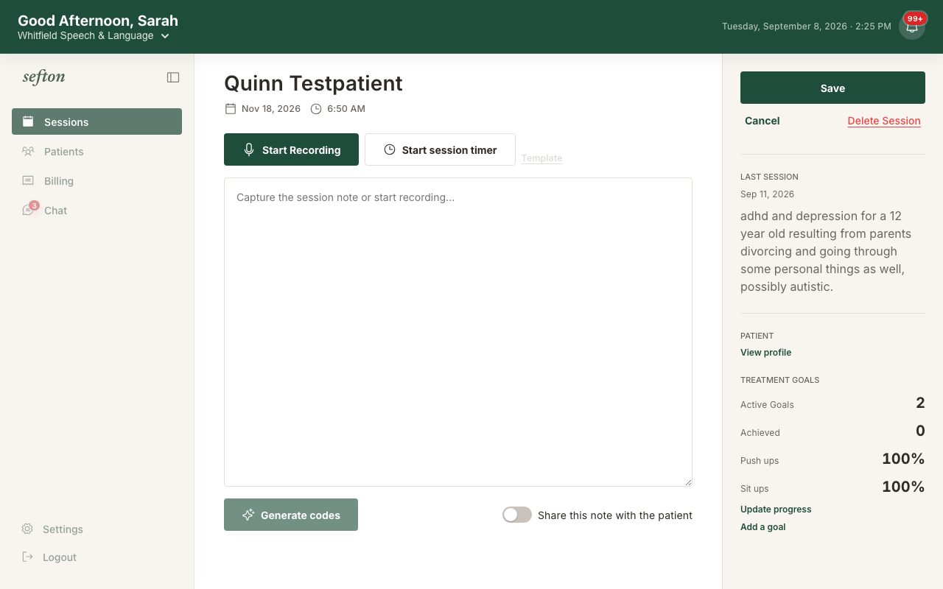This screenshot has width=943, height=589.
Task: Open the Sessions menu item
Action: (97, 121)
